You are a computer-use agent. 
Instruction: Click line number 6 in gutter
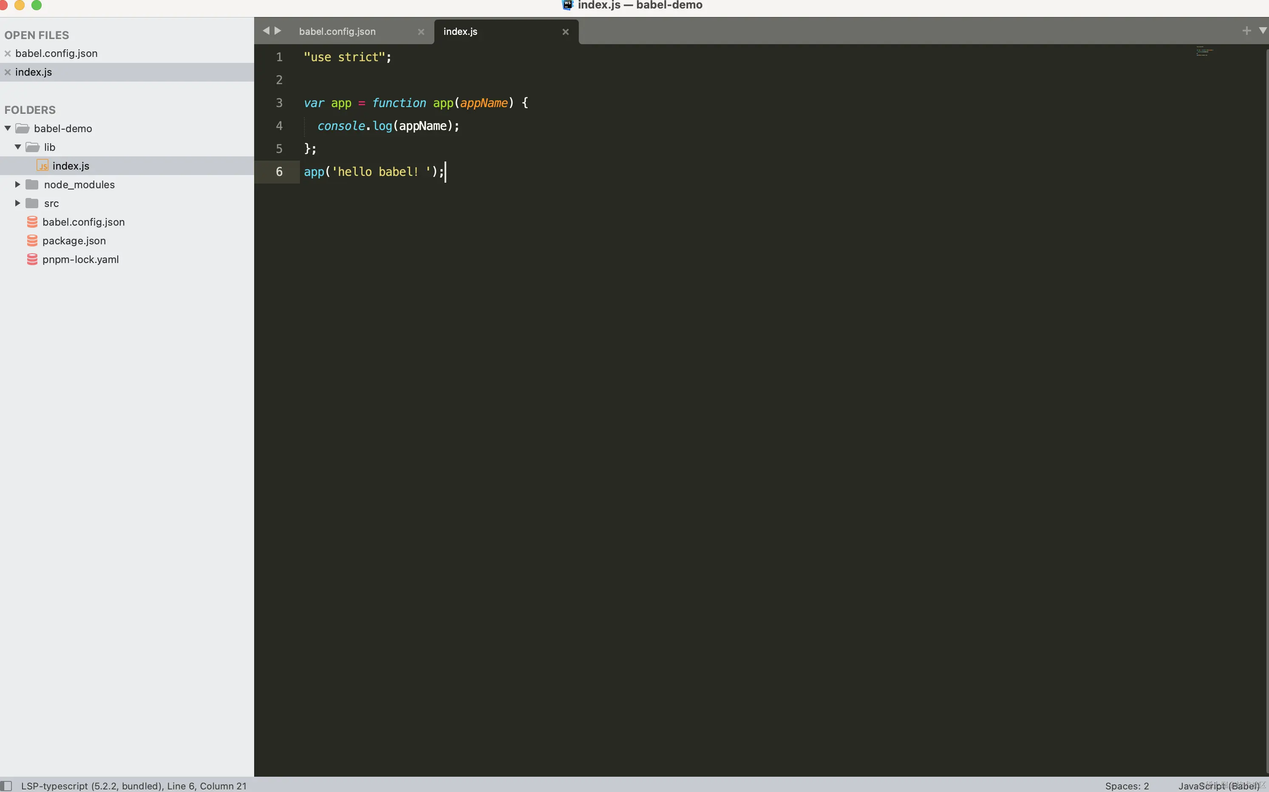pyautogui.click(x=279, y=172)
